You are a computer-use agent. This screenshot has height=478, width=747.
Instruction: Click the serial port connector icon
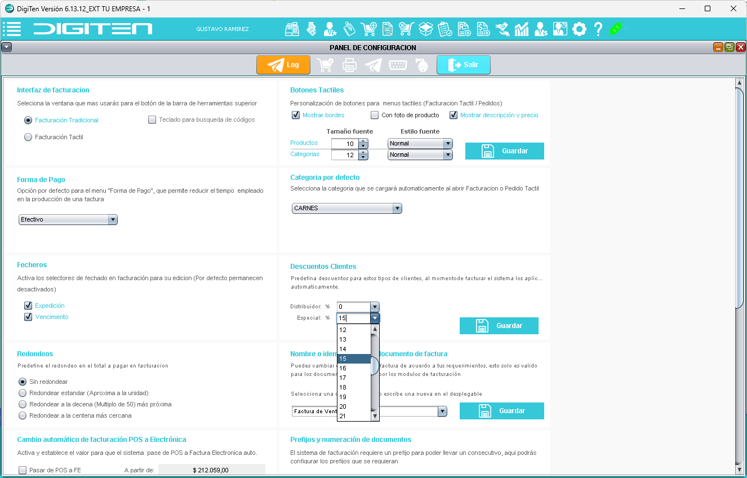pos(398,65)
